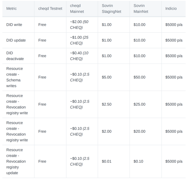Click the $0.01 StagingNet price cell

point(106,161)
